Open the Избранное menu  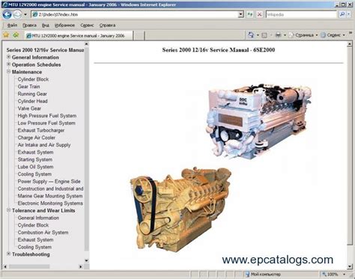(x=64, y=25)
